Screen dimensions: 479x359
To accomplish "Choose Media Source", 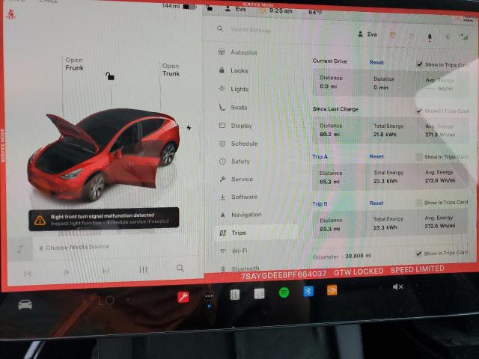I will (x=74, y=248).
